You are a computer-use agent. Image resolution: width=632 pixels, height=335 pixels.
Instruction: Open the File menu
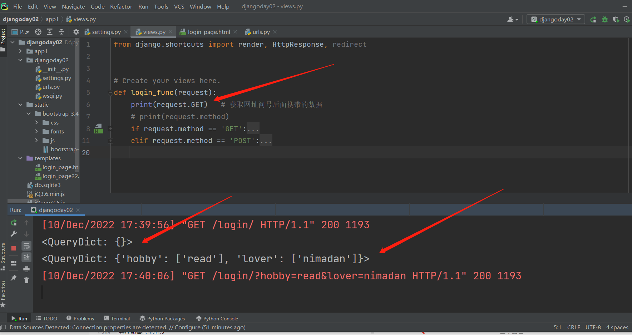click(18, 6)
